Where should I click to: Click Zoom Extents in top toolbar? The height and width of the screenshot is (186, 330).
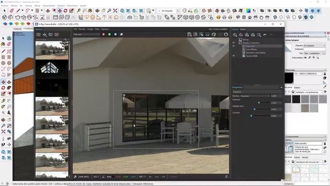(115, 10)
